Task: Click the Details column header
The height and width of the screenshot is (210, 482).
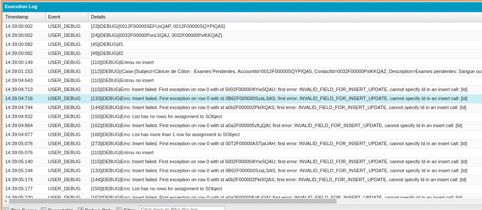Action: 285,17
